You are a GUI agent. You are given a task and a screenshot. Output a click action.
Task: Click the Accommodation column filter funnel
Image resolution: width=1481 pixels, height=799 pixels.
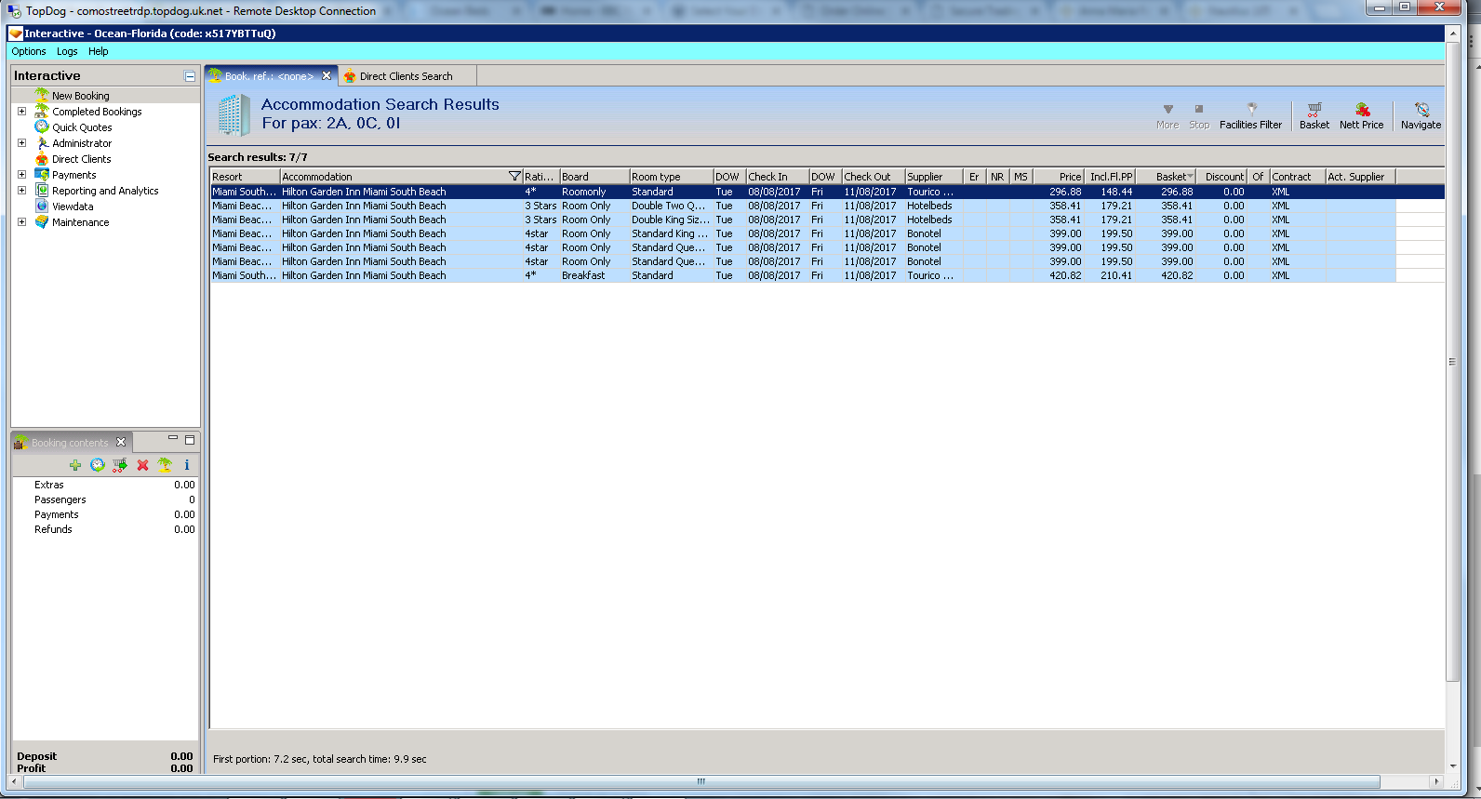pos(514,177)
